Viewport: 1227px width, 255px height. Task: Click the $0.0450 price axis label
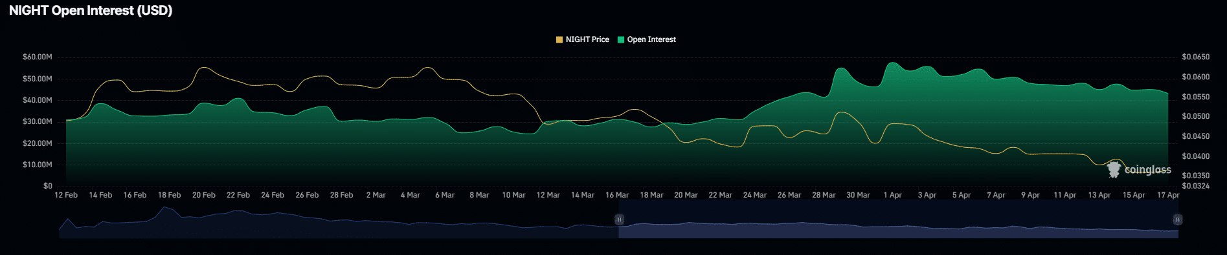tap(1195, 136)
